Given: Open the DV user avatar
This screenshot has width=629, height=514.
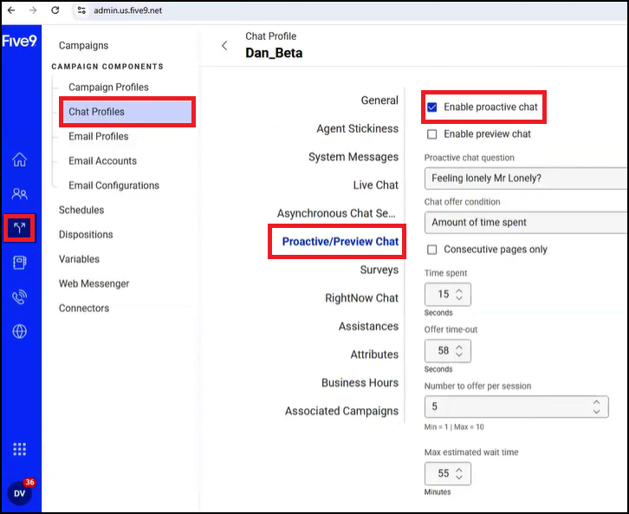Looking at the screenshot, I should click(x=19, y=493).
